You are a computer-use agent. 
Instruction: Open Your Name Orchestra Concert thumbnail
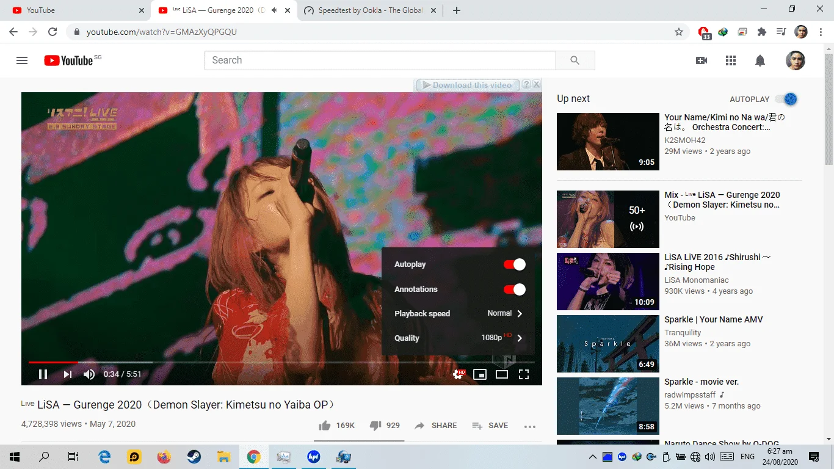coord(608,142)
